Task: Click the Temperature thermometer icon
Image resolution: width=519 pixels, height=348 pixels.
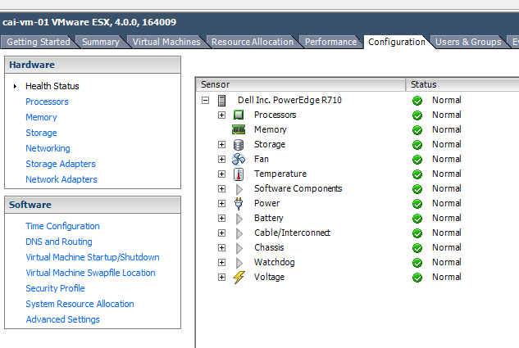Action: click(239, 174)
